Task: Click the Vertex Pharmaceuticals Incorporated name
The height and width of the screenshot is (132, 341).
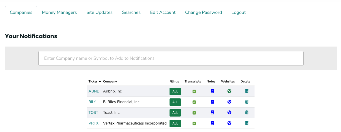Action: click(x=135, y=123)
